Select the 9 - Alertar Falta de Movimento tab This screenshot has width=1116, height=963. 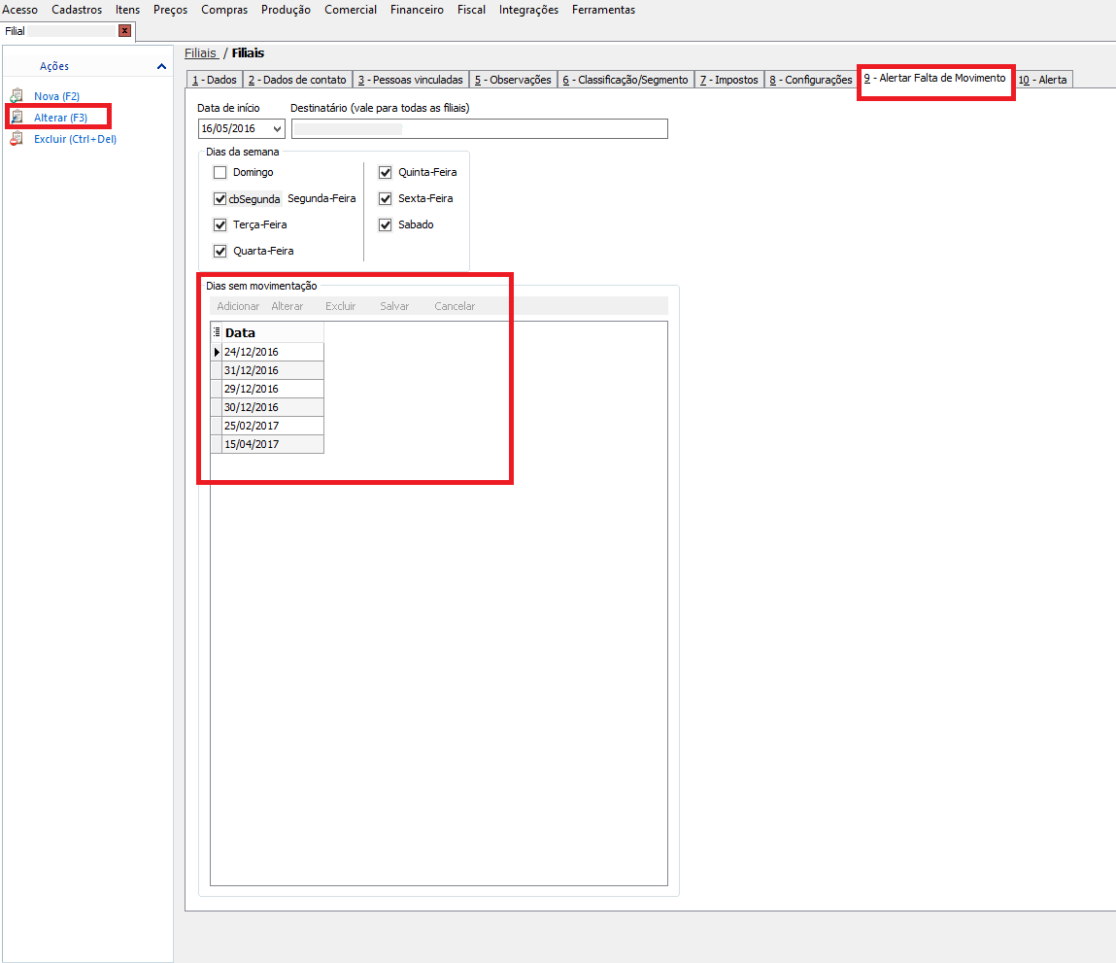[x=934, y=79]
